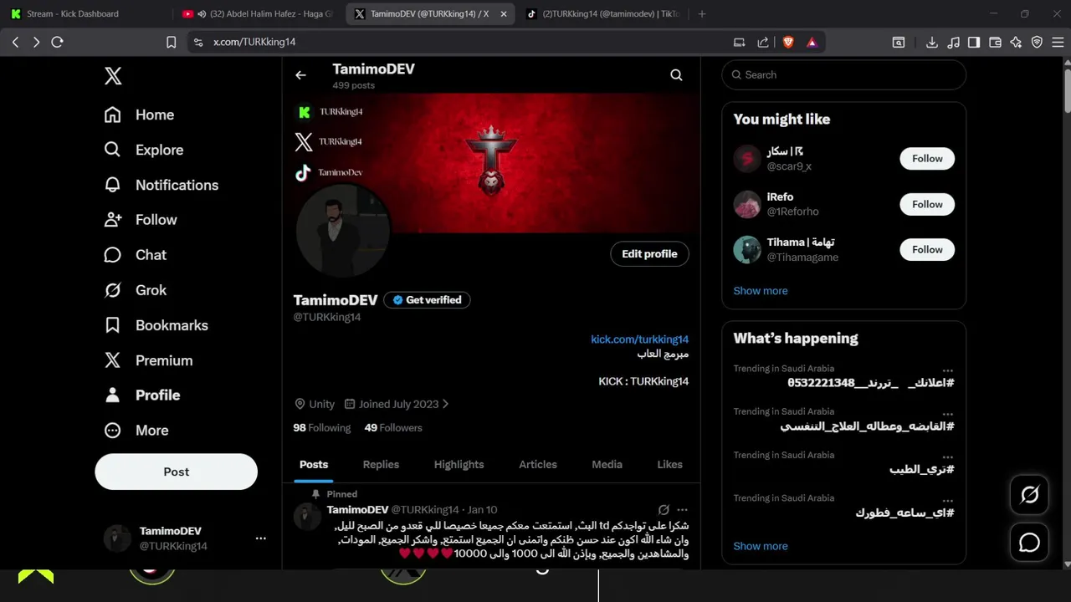Viewport: 1071px width, 602px height.
Task: Open the 49 Followers list
Action: [393, 427]
